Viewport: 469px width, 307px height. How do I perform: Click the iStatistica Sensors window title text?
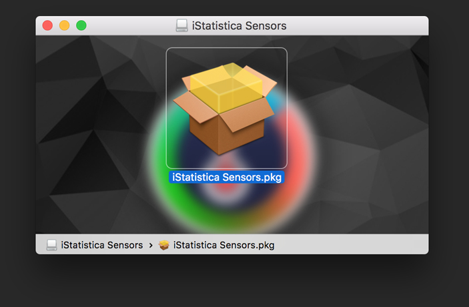click(x=239, y=26)
